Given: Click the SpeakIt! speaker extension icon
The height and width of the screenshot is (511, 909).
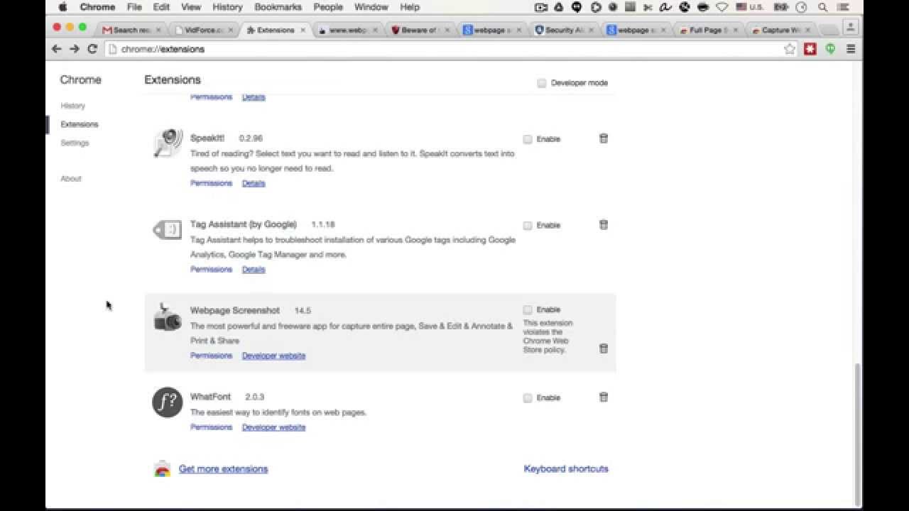Looking at the screenshot, I should pos(168,143).
